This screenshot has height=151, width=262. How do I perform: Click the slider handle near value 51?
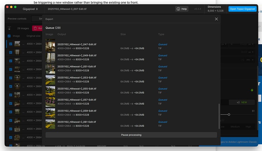229,114
